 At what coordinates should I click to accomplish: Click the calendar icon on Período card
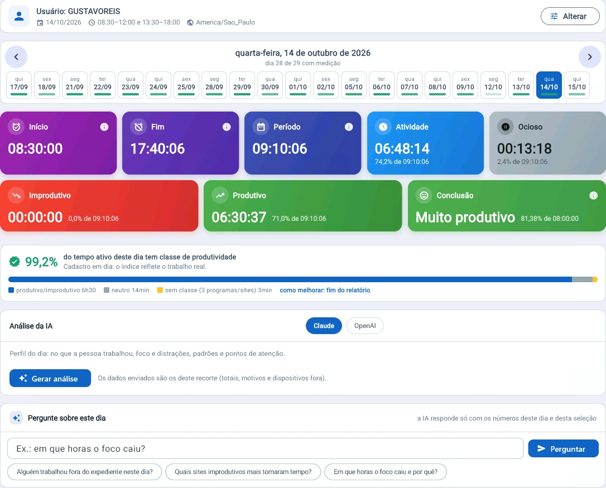coord(261,127)
